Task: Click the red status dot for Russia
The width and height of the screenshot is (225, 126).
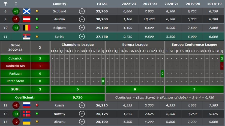Action: coord(37,105)
